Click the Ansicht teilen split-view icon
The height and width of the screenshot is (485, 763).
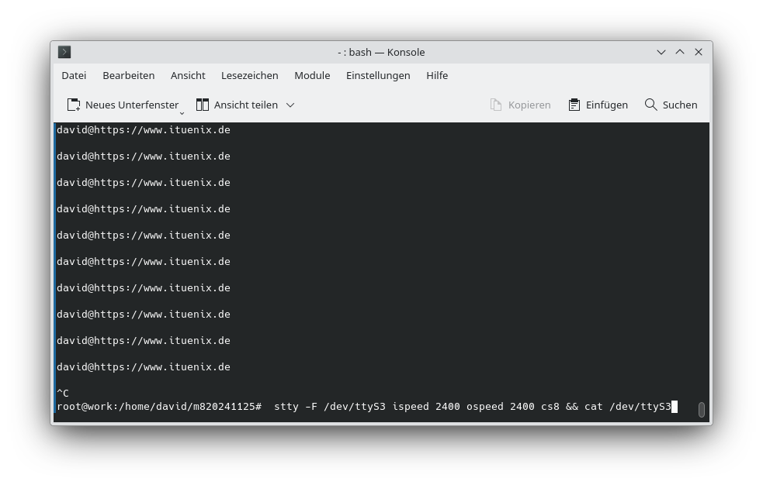coord(203,105)
